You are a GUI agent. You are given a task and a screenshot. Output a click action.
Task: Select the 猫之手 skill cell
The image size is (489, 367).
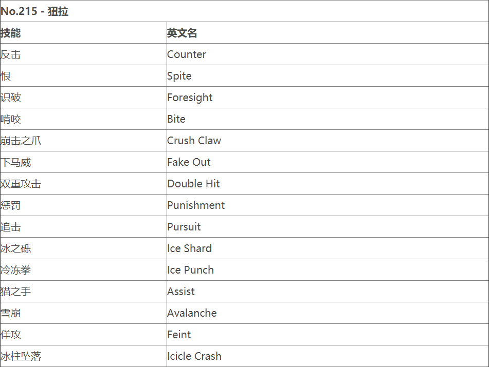pos(15,292)
